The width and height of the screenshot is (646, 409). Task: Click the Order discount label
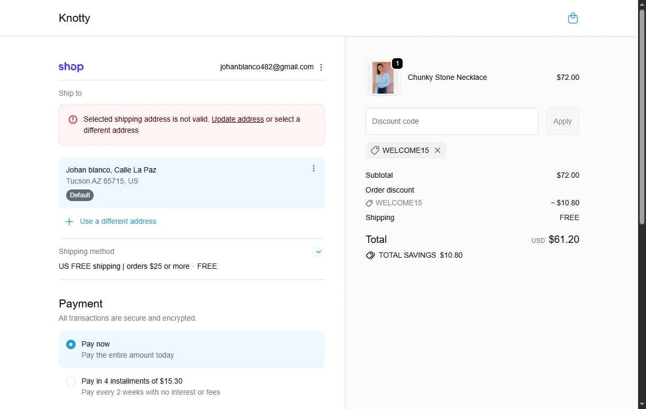click(390, 190)
